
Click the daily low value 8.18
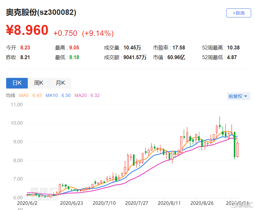74,58
